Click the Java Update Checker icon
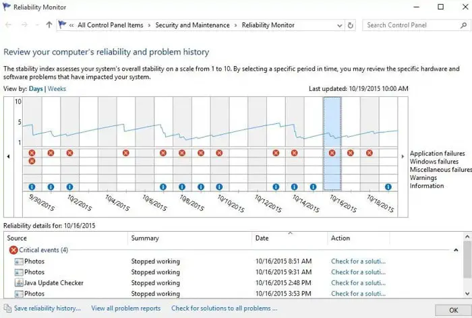 pos(19,283)
